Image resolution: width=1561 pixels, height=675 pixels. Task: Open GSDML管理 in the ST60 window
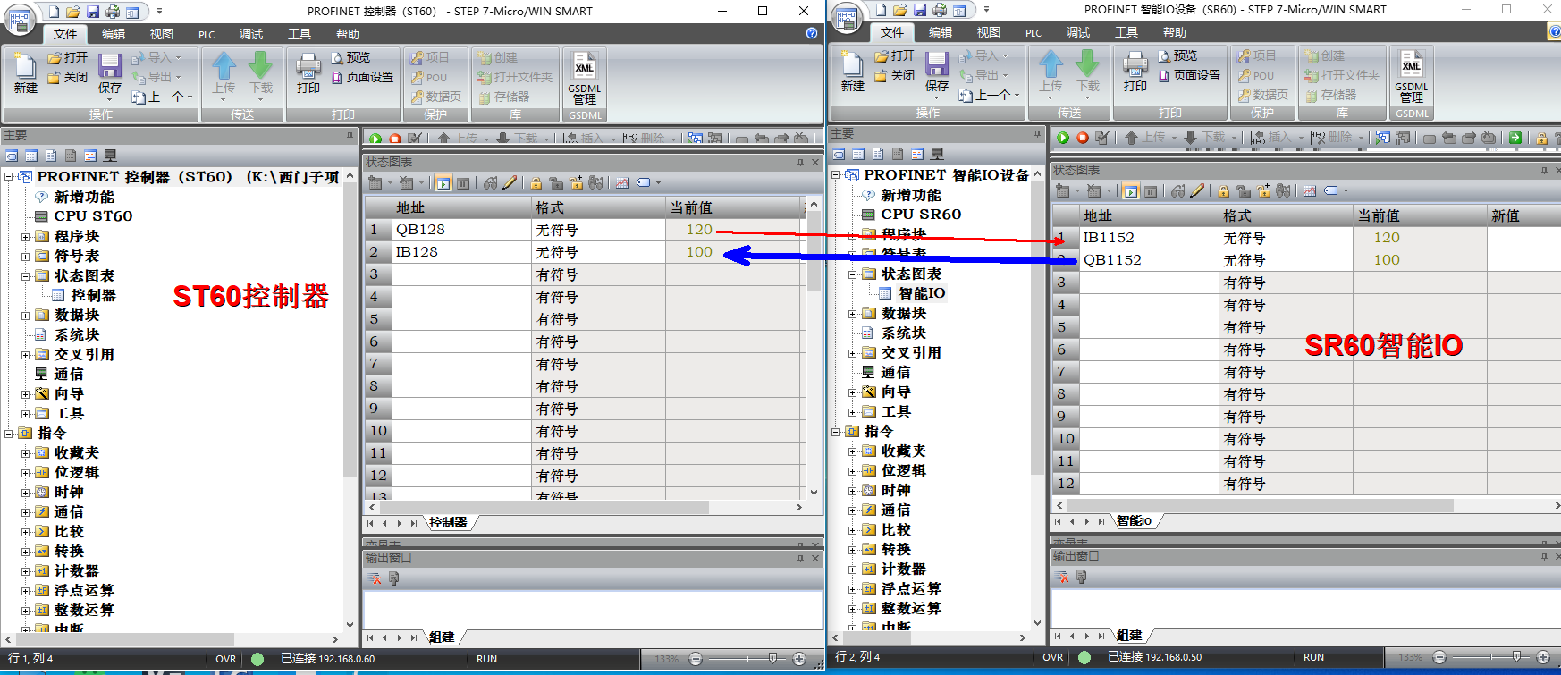(x=585, y=79)
